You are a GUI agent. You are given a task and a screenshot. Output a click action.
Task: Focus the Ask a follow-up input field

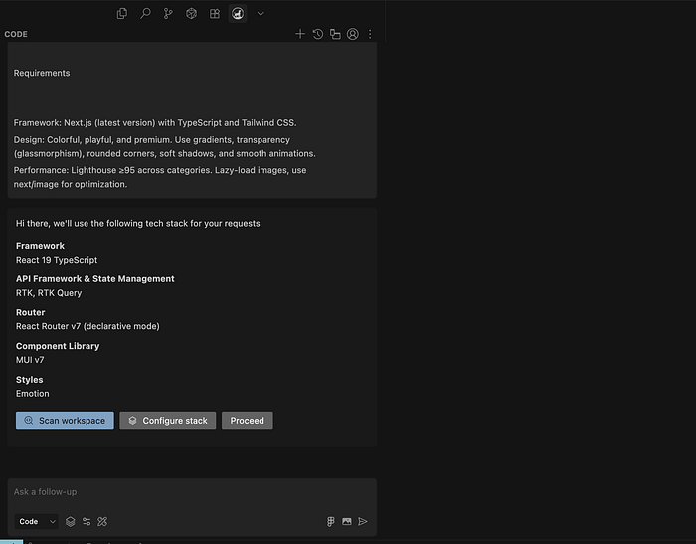189,492
